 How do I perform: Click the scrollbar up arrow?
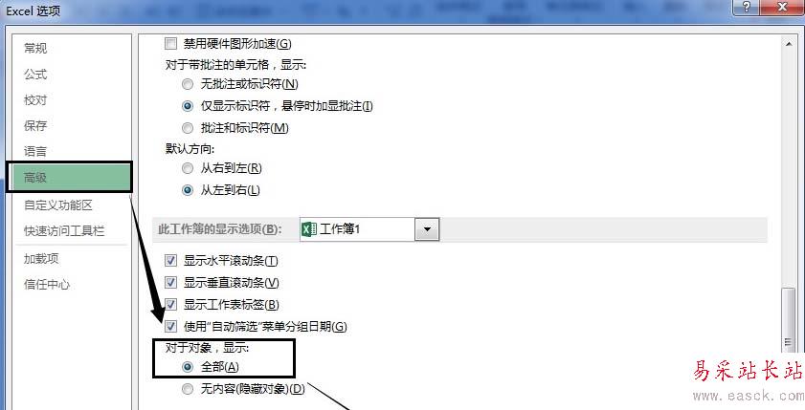point(789,44)
